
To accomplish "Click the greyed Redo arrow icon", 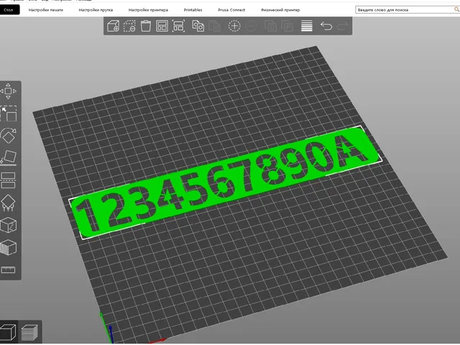I will pyautogui.click(x=342, y=26).
